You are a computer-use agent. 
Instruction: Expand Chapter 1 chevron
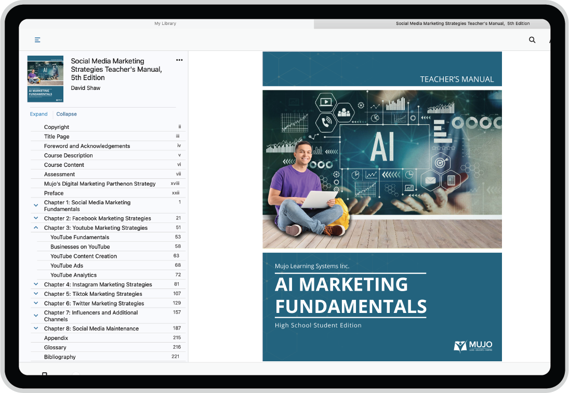pyautogui.click(x=36, y=205)
